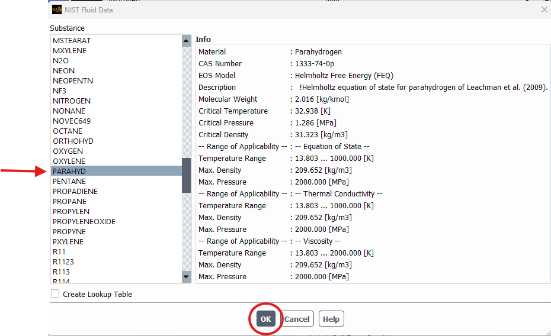551x336 pixels.
Task: Choose PROPANE from the list
Action: click(116, 201)
